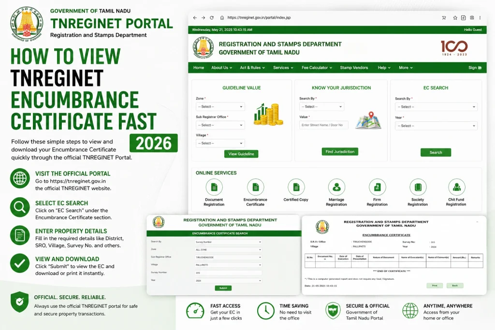Click the shield icon beside Official Secure Reliable
Viewport: 495px width, 330px height.
pos(19,302)
